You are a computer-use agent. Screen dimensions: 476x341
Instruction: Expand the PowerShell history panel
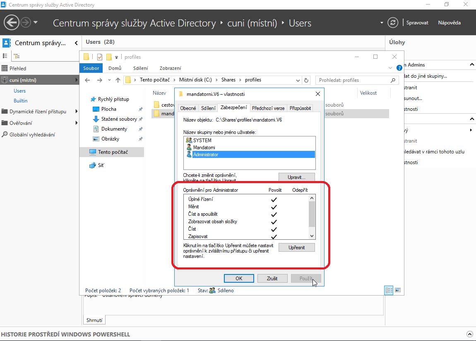pos(469,334)
